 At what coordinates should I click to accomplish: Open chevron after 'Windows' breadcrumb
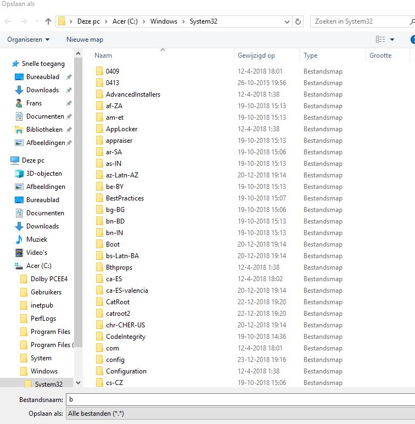(x=183, y=21)
